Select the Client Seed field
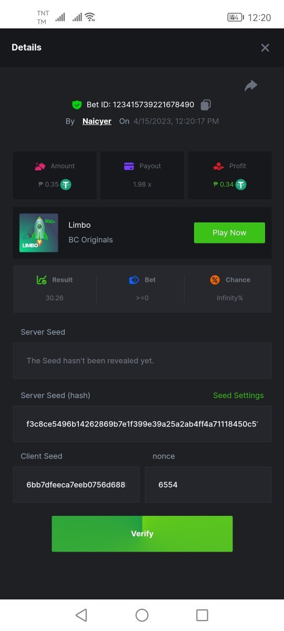Screen dimensions: 284x631 coord(76,484)
